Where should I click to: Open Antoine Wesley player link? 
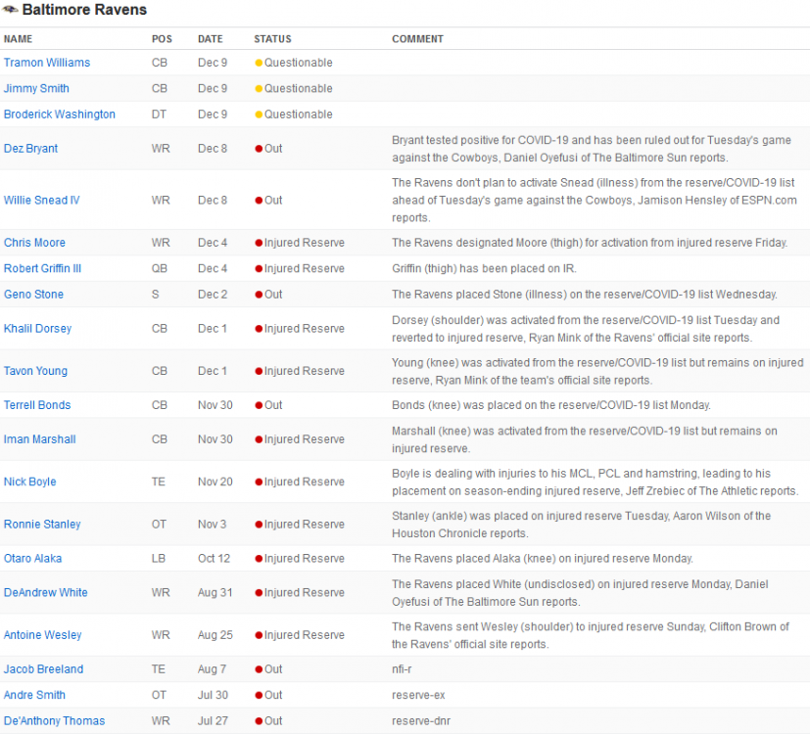(43, 634)
